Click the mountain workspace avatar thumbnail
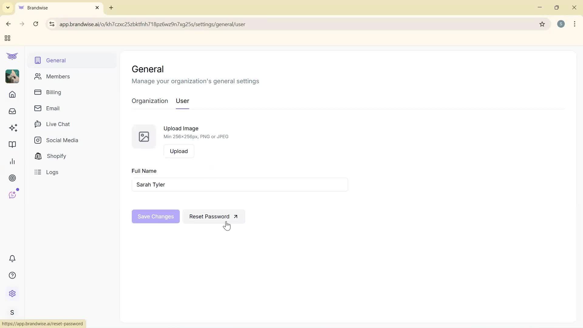The width and height of the screenshot is (583, 328). click(x=12, y=77)
